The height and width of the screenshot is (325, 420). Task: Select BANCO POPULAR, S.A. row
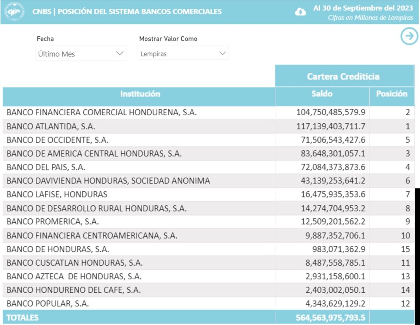pos(48,304)
